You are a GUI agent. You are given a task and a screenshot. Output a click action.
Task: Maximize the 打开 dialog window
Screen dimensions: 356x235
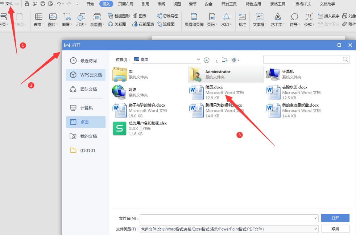pyautogui.click(x=339, y=45)
